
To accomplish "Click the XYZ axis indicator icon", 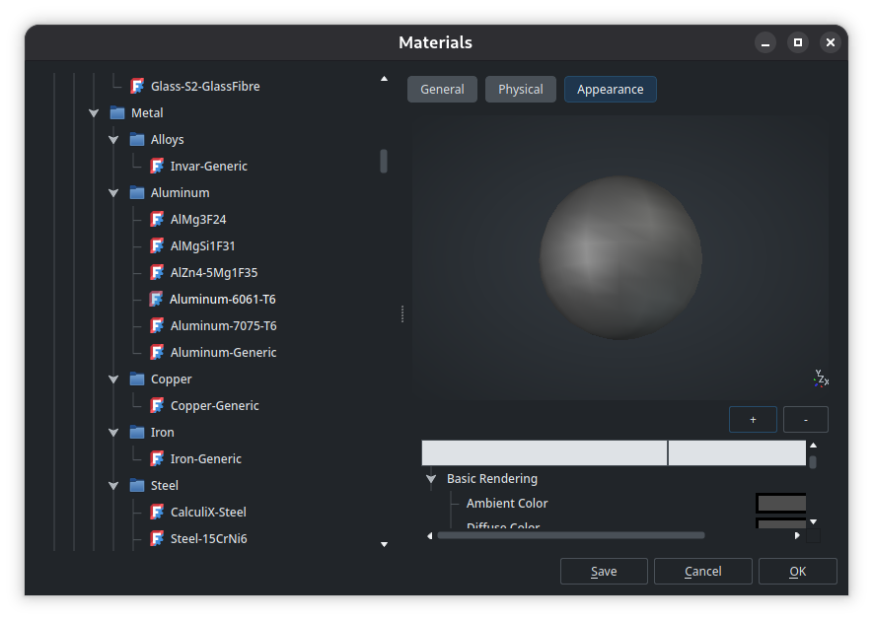I will [821, 379].
